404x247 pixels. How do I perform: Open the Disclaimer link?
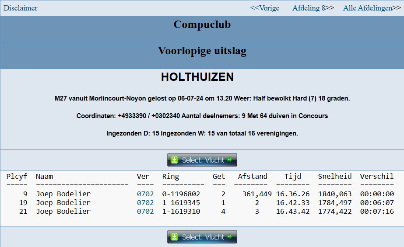(21, 8)
